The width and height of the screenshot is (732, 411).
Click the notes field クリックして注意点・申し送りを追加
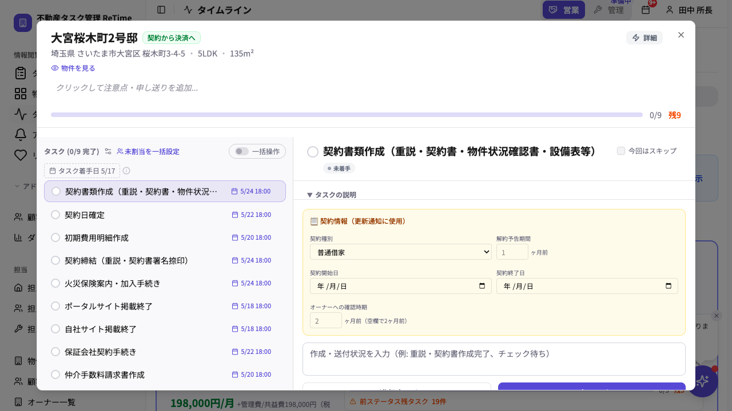[x=366, y=88]
